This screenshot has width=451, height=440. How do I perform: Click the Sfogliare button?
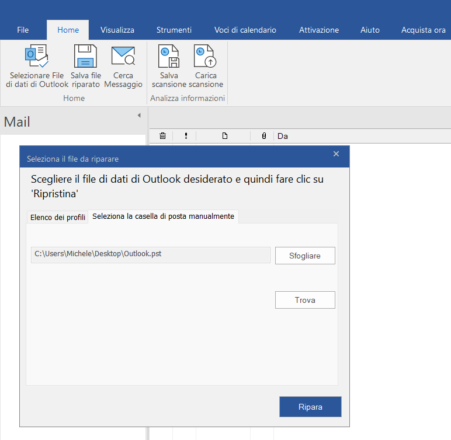(305, 256)
